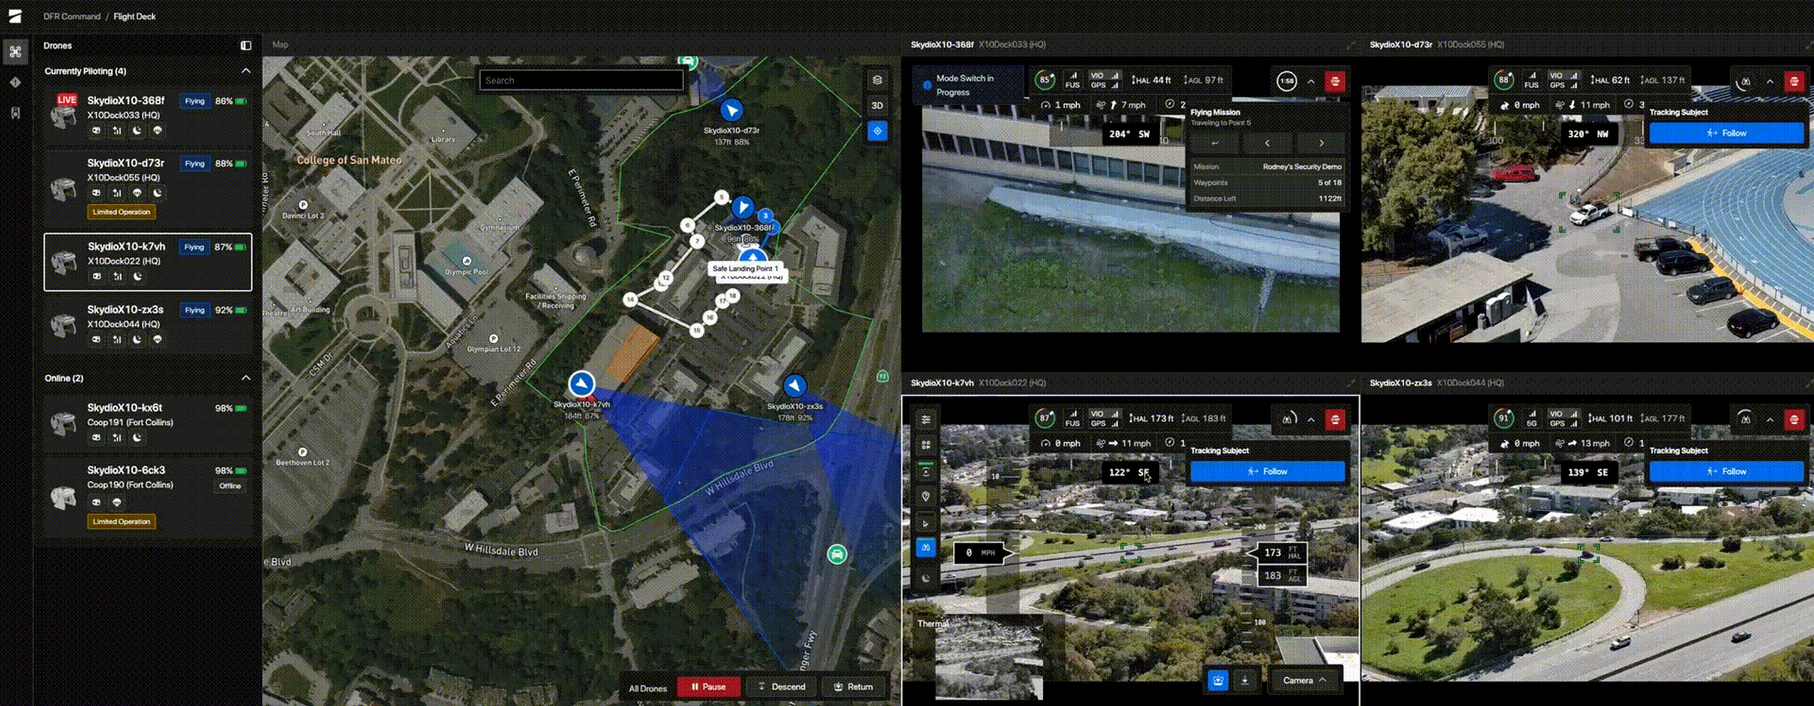This screenshot has width=1814, height=706.
Task: Open settings sliders in k7vh feed toolbar
Action: click(925, 419)
